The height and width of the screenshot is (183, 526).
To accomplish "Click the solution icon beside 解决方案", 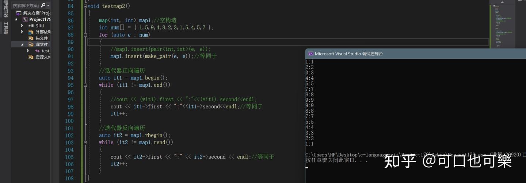I will 19,13.
